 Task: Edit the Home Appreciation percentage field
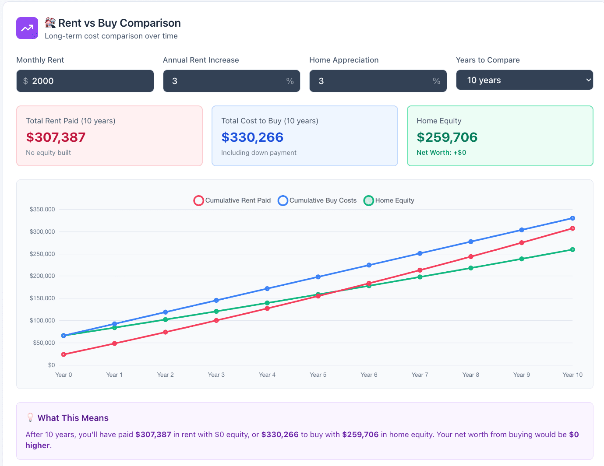378,81
